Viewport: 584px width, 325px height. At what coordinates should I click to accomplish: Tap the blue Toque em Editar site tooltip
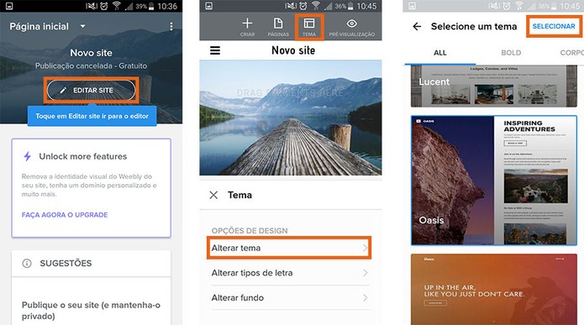pos(92,116)
